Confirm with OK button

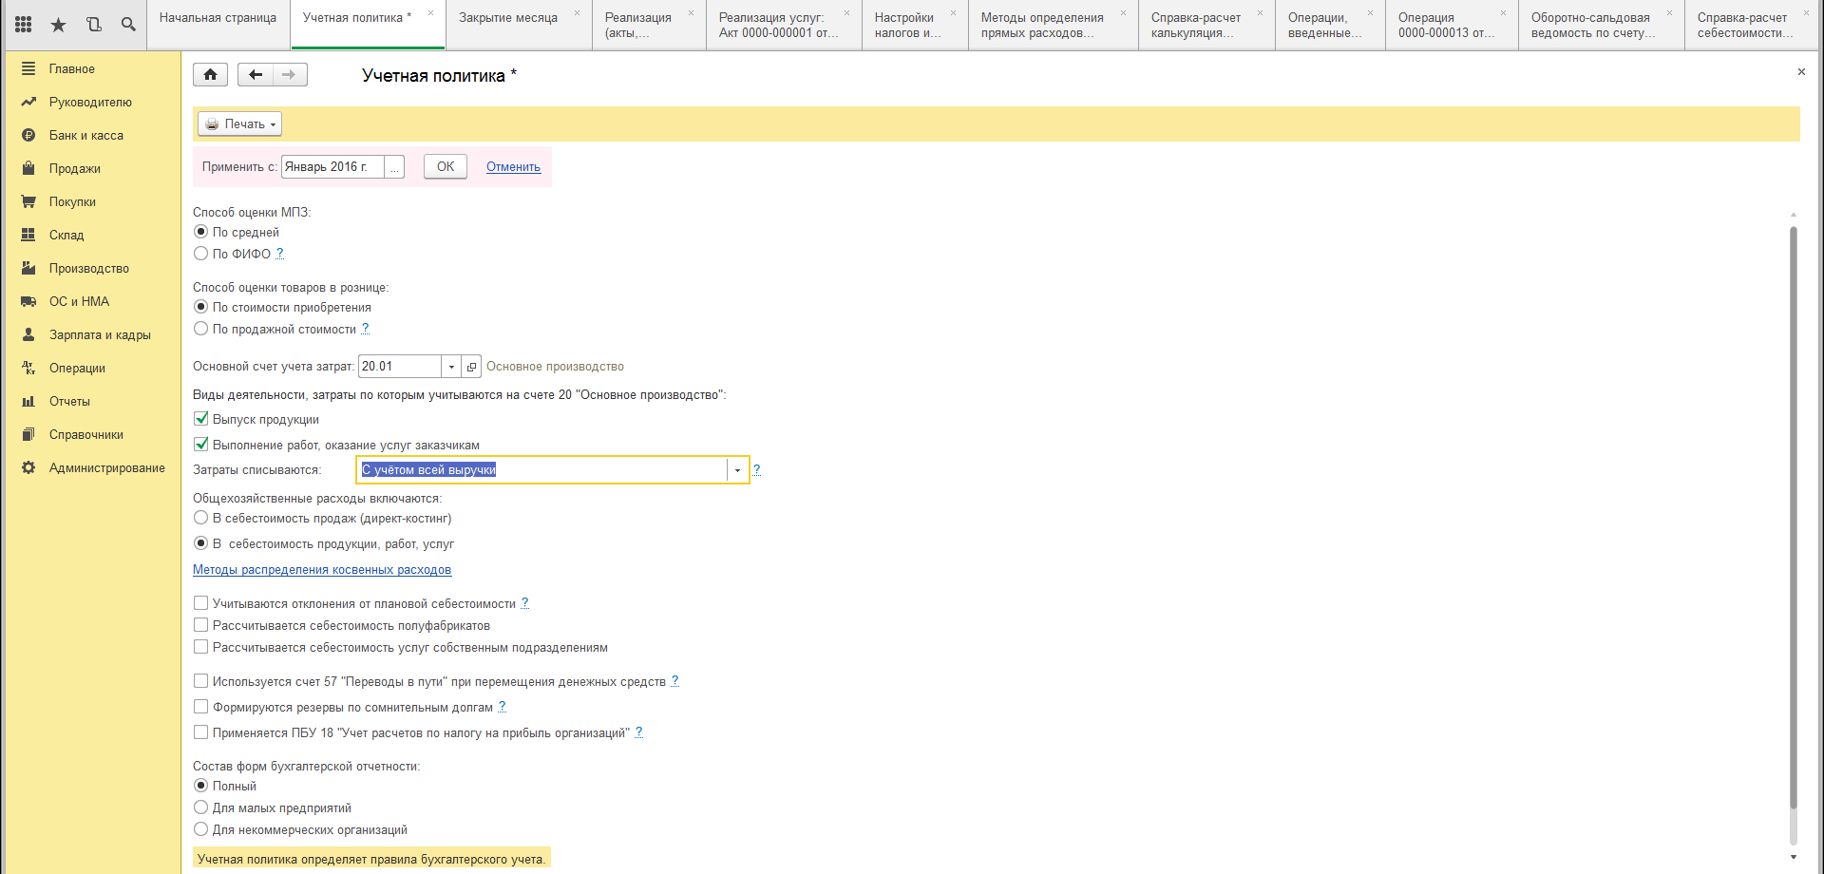click(x=446, y=167)
